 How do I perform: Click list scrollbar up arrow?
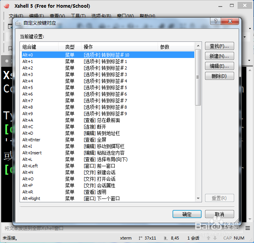[x=198, y=46]
